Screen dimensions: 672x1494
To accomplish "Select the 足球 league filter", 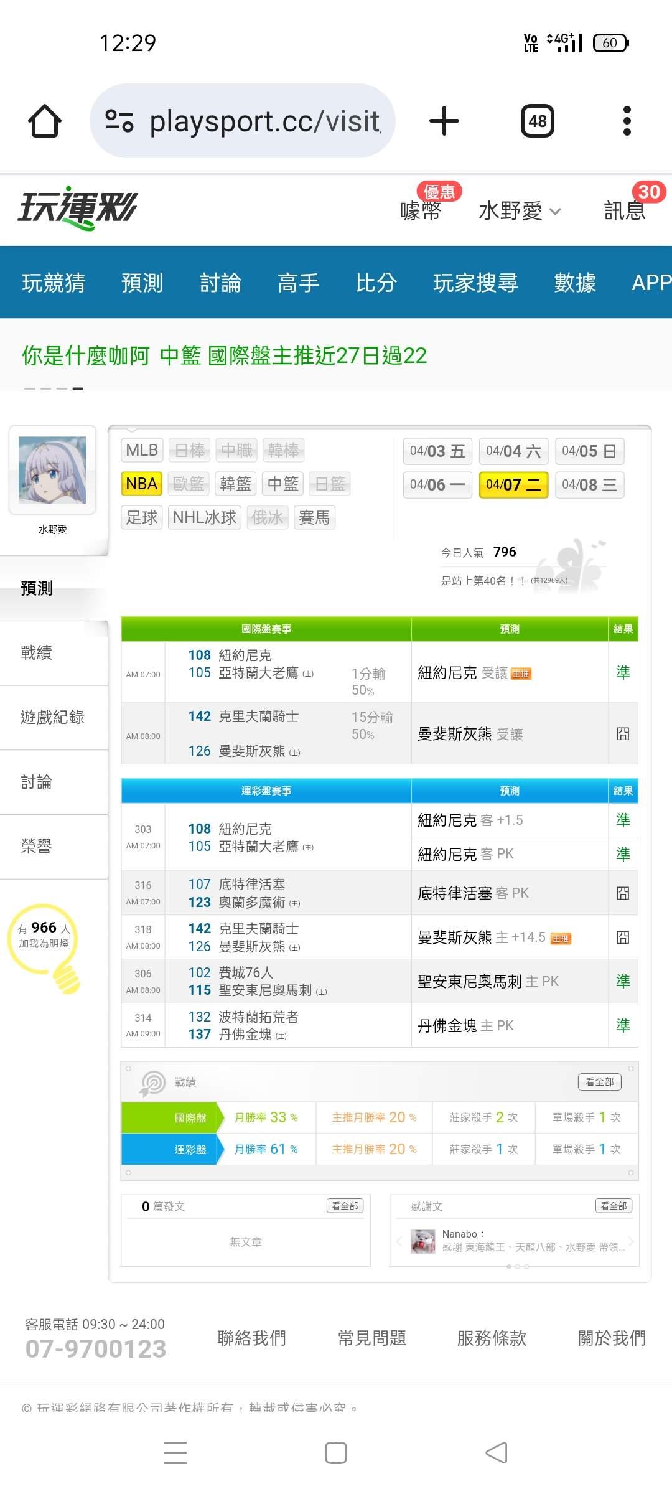I will [x=142, y=517].
